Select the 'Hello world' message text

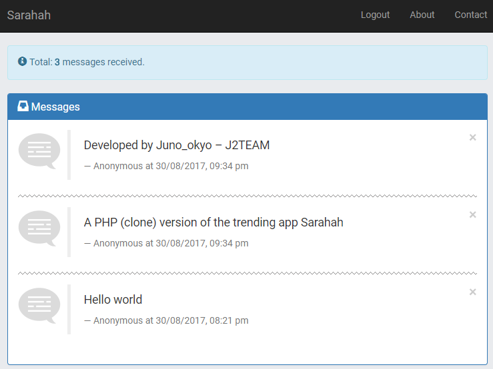[113, 300]
